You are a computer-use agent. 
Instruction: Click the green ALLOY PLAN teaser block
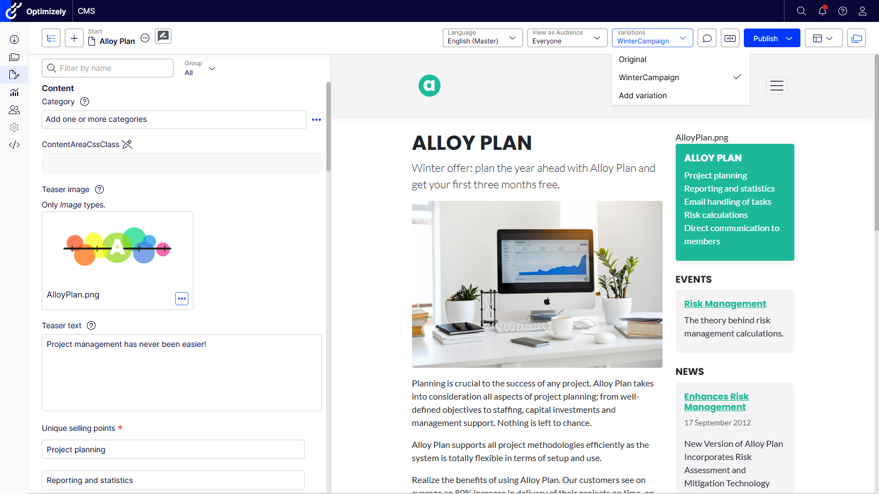(x=735, y=202)
